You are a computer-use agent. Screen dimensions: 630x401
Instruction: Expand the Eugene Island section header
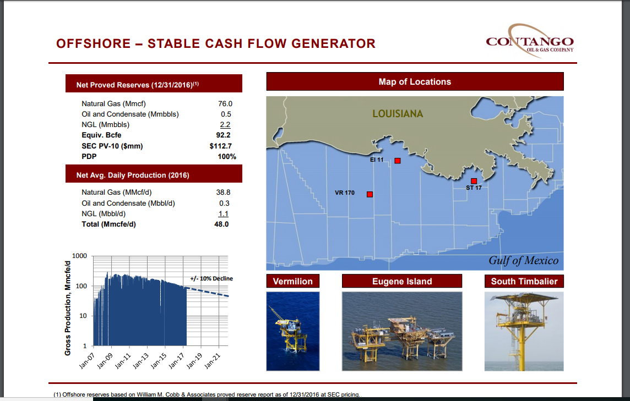[401, 281]
